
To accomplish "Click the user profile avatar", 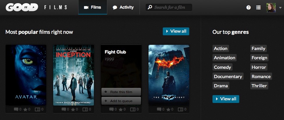I will point(271,8).
